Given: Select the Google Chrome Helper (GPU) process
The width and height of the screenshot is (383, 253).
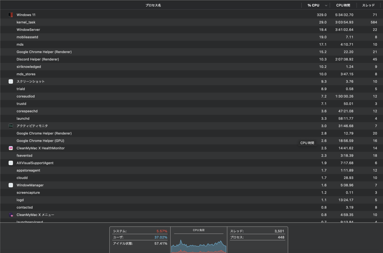Looking at the screenshot, I should click(x=40, y=141).
